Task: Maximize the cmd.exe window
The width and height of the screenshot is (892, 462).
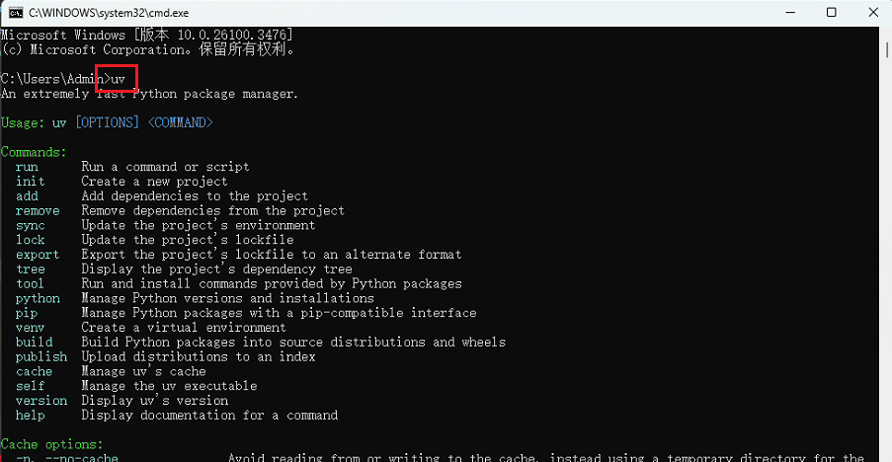Action: click(x=831, y=13)
